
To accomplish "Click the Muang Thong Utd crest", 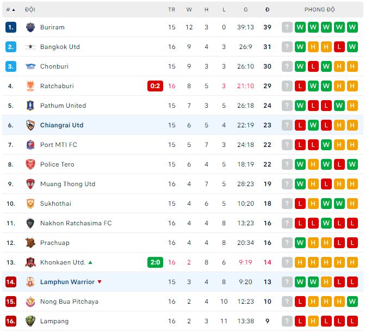I will click(x=30, y=184).
